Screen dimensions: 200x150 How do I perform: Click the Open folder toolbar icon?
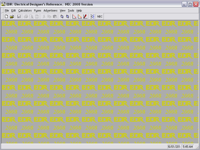pyautogui.click(x=12, y=16)
